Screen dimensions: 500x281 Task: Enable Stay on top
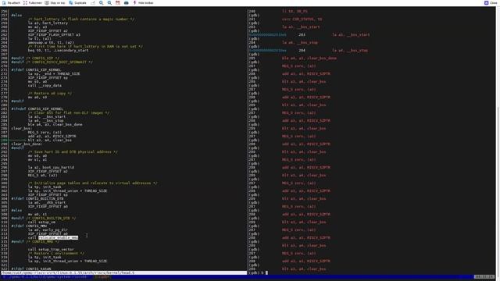tap(54, 2)
